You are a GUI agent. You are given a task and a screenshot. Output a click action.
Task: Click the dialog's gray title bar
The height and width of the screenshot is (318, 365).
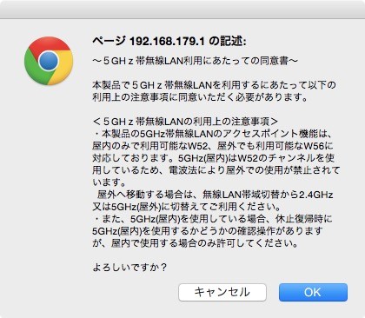click(x=182, y=10)
